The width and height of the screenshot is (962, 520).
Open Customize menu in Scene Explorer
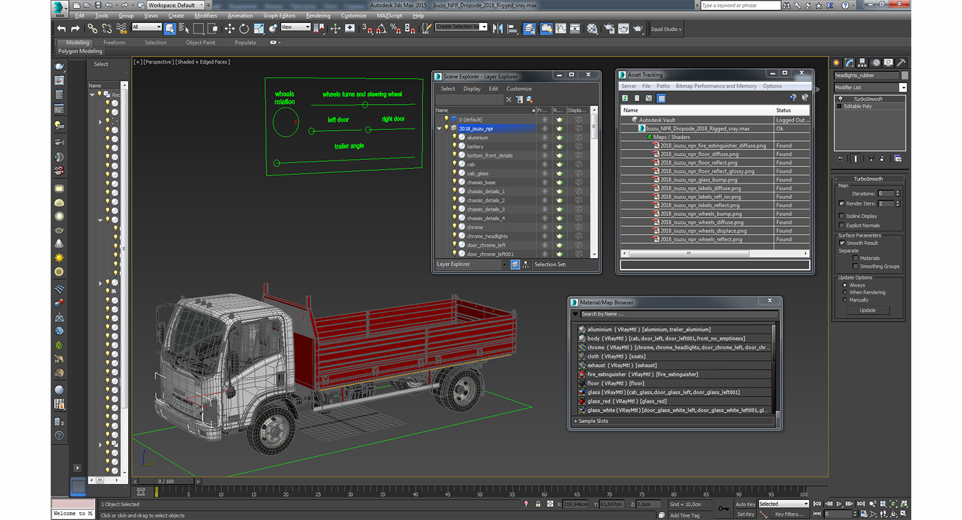(519, 89)
